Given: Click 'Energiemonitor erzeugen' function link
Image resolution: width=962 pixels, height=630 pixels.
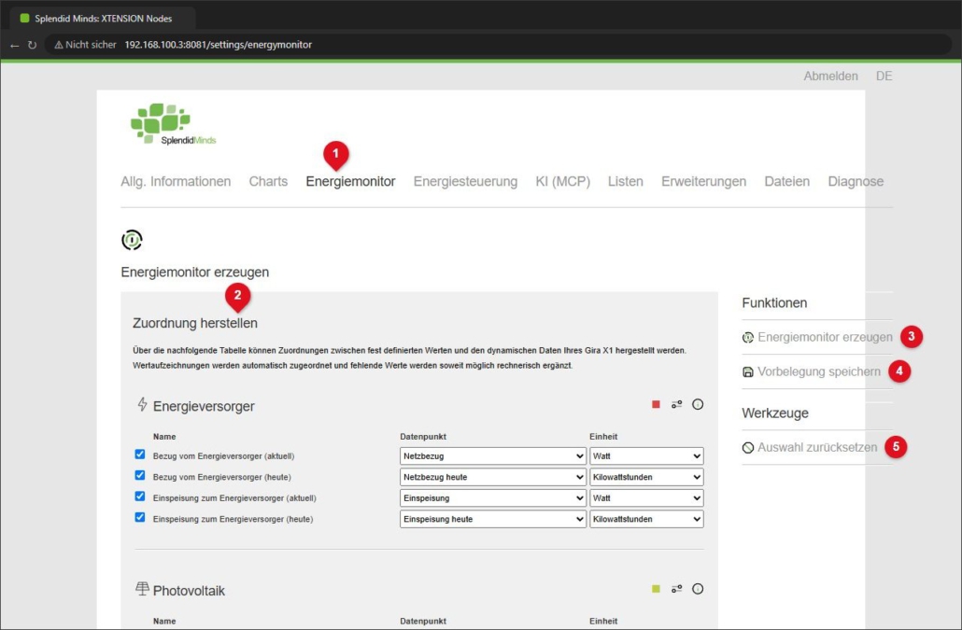Looking at the screenshot, I should pyautogui.click(x=825, y=337).
